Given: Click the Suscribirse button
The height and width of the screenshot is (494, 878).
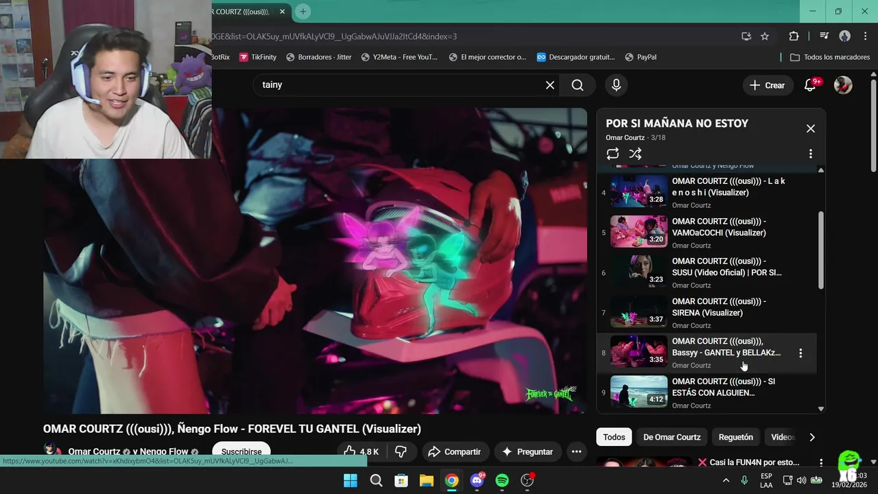Looking at the screenshot, I should [x=241, y=451].
